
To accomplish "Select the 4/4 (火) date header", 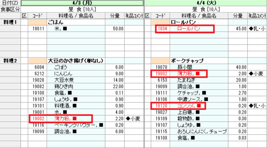I will point(206,3).
